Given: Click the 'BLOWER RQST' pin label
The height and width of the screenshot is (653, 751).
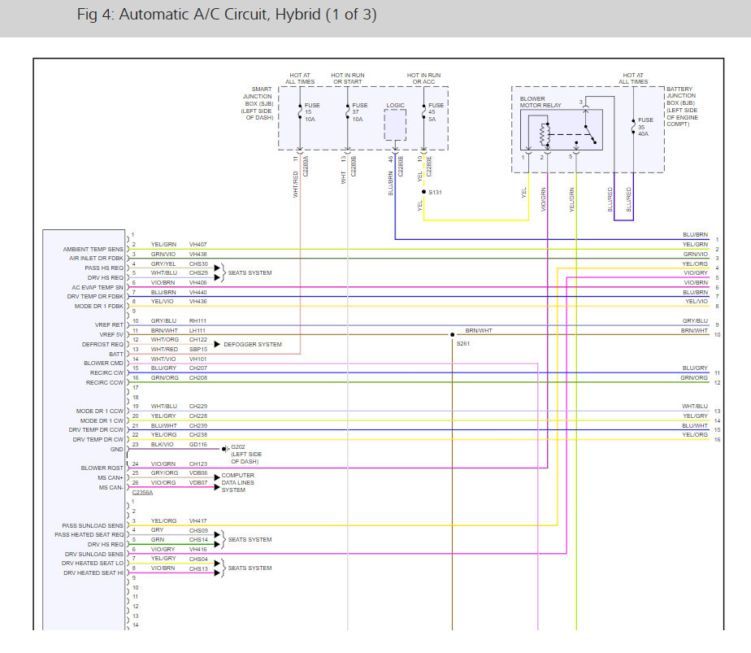Looking at the screenshot, I should coord(102,468).
